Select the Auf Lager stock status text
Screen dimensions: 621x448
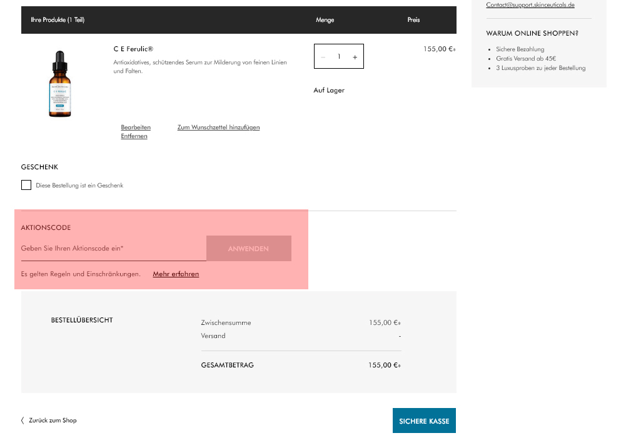coord(329,90)
